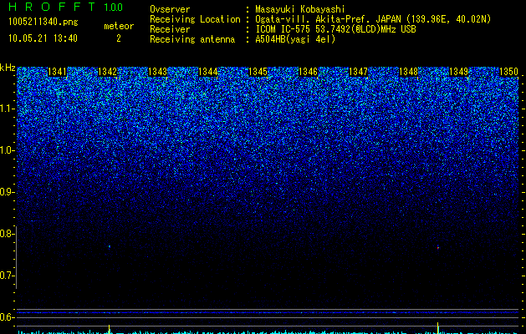Click the 1.1 kHz axis label
This screenshot has width=526, height=334.
click(x=7, y=109)
